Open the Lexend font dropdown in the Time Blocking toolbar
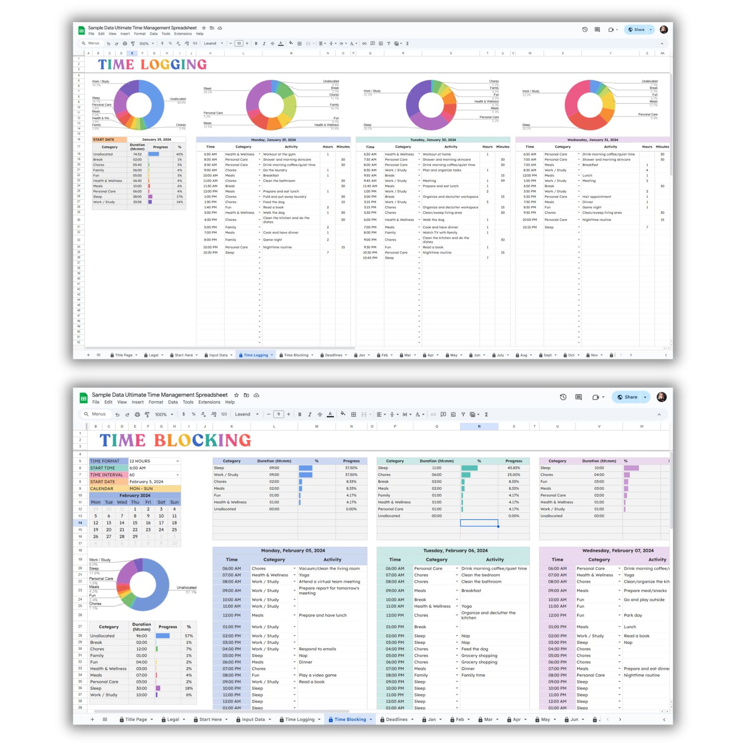 (x=246, y=414)
